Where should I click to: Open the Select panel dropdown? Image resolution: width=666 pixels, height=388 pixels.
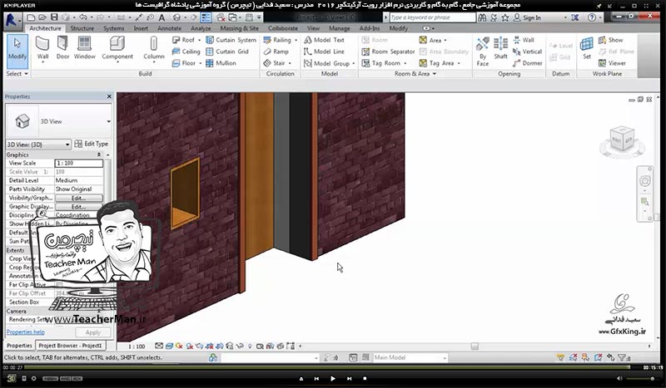tap(17, 73)
